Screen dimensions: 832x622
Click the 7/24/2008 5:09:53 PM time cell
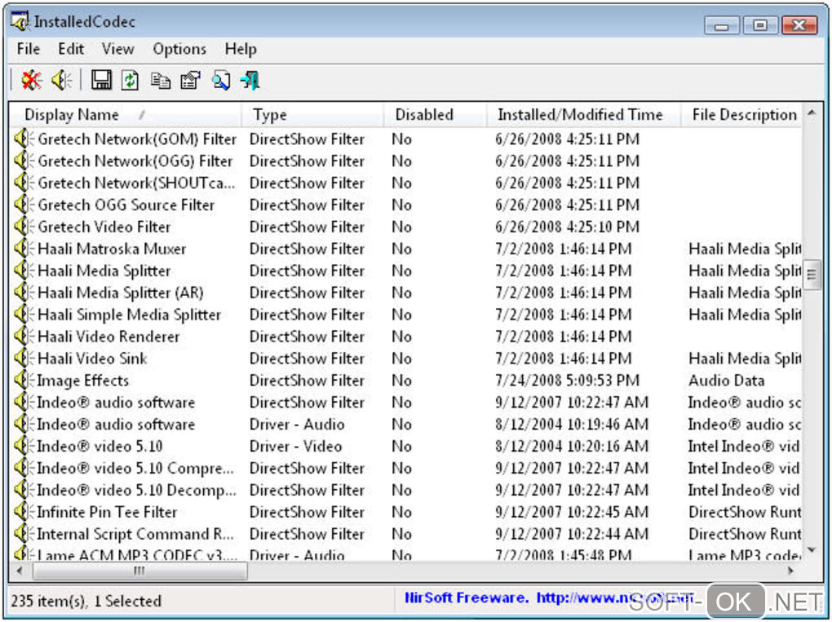click(x=567, y=380)
